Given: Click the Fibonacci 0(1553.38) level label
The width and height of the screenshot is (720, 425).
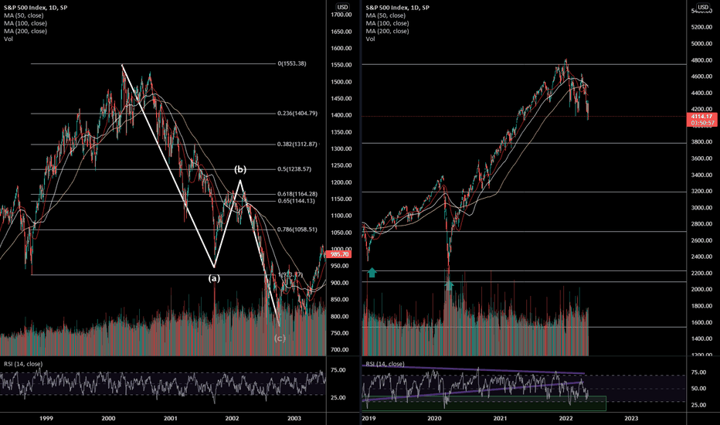Looking at the screenshot, I should click(291, 63).
